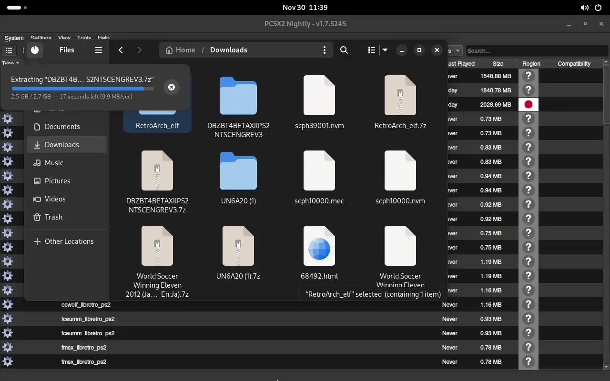610x381 pixels.
Task: Open Videos in the Files sidebar
Action: pyautogui.click(x=67, y=199)
